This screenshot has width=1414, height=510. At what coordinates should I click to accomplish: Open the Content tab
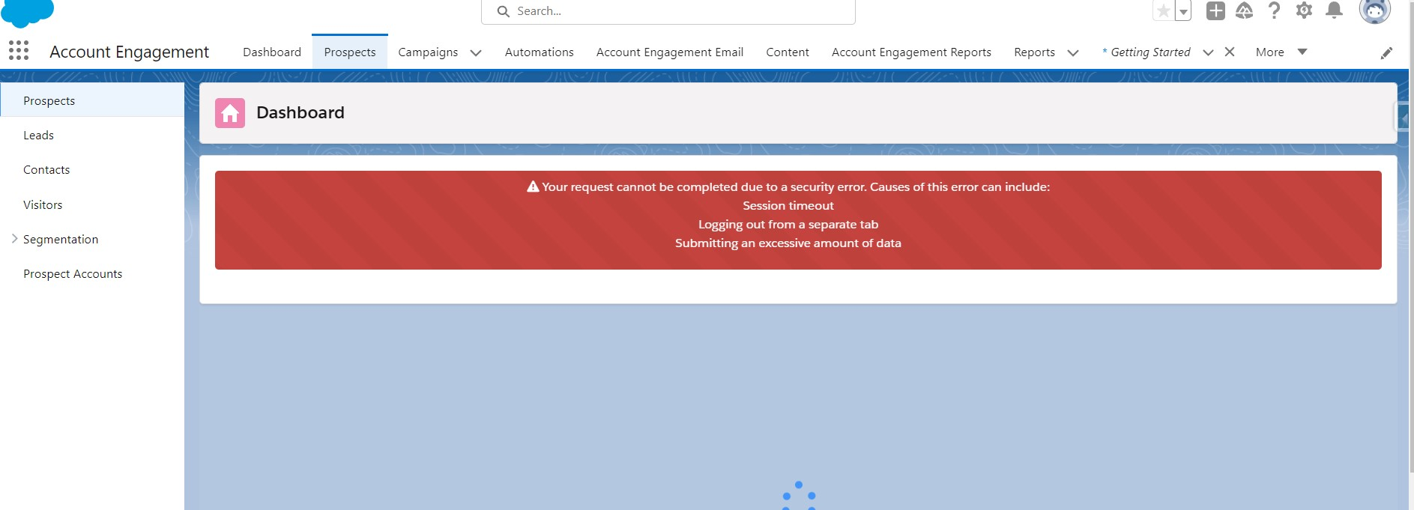[788, 52]
